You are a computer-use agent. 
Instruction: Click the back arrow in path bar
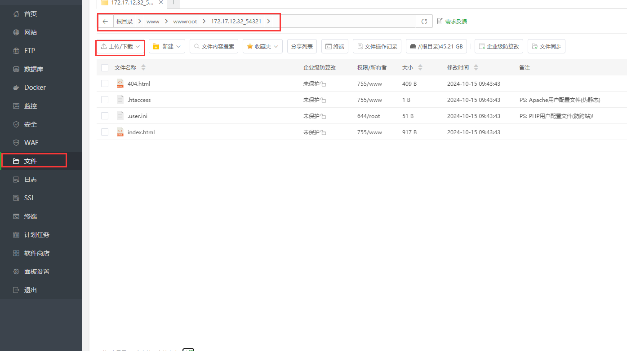[105, 21]
